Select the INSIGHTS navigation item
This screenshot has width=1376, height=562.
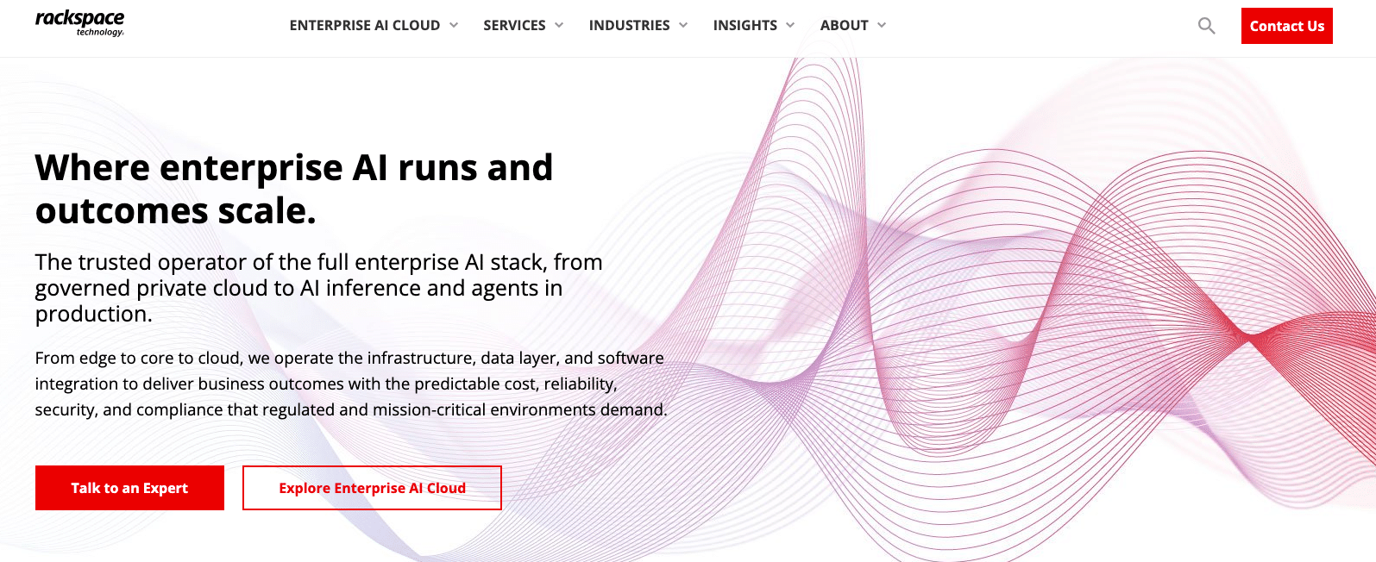coord(745,26)
